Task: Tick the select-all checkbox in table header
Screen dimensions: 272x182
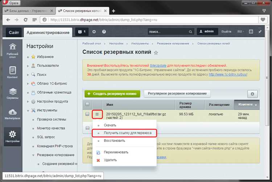Action: [x=87, y=104]
